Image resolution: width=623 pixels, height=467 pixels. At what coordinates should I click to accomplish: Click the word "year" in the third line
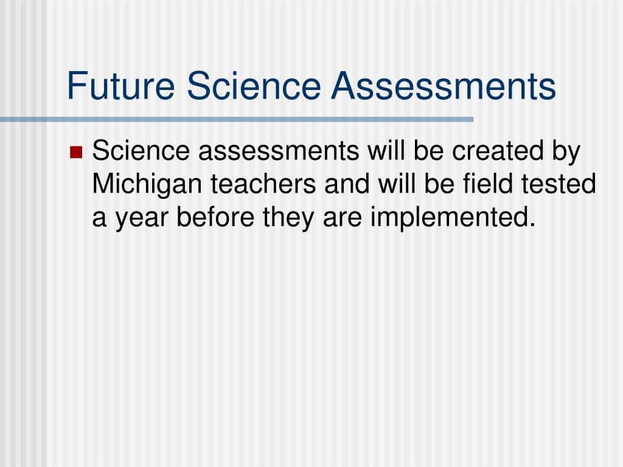142,220
